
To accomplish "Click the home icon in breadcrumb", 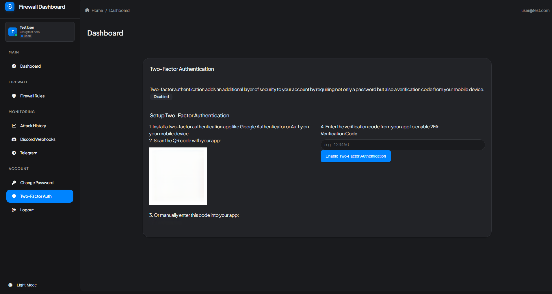I will tap(87, 10).
